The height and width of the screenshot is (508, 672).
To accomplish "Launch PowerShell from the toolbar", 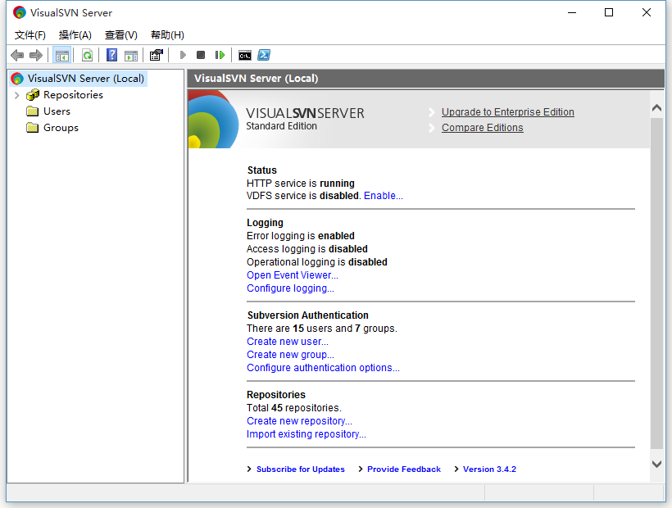I will [x=264, y=55].
